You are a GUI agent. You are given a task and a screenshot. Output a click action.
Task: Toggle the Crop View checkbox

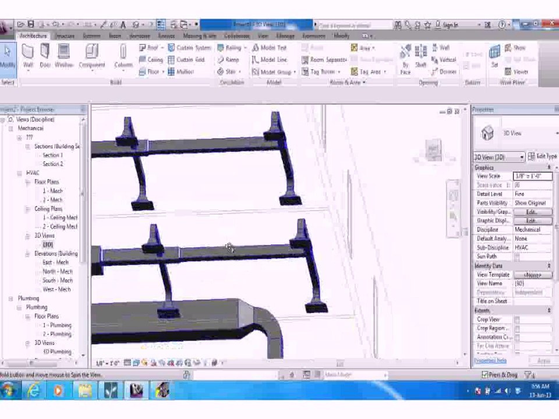517,319
